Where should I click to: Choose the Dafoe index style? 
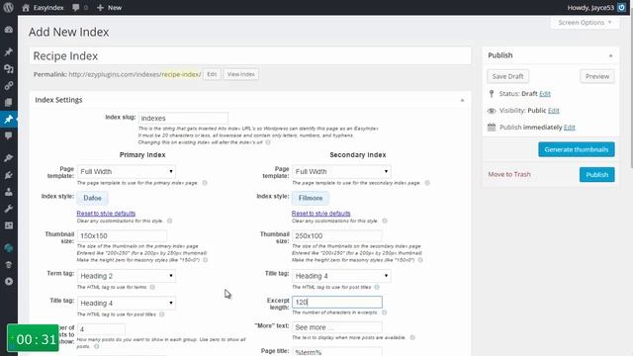(92, 198)
